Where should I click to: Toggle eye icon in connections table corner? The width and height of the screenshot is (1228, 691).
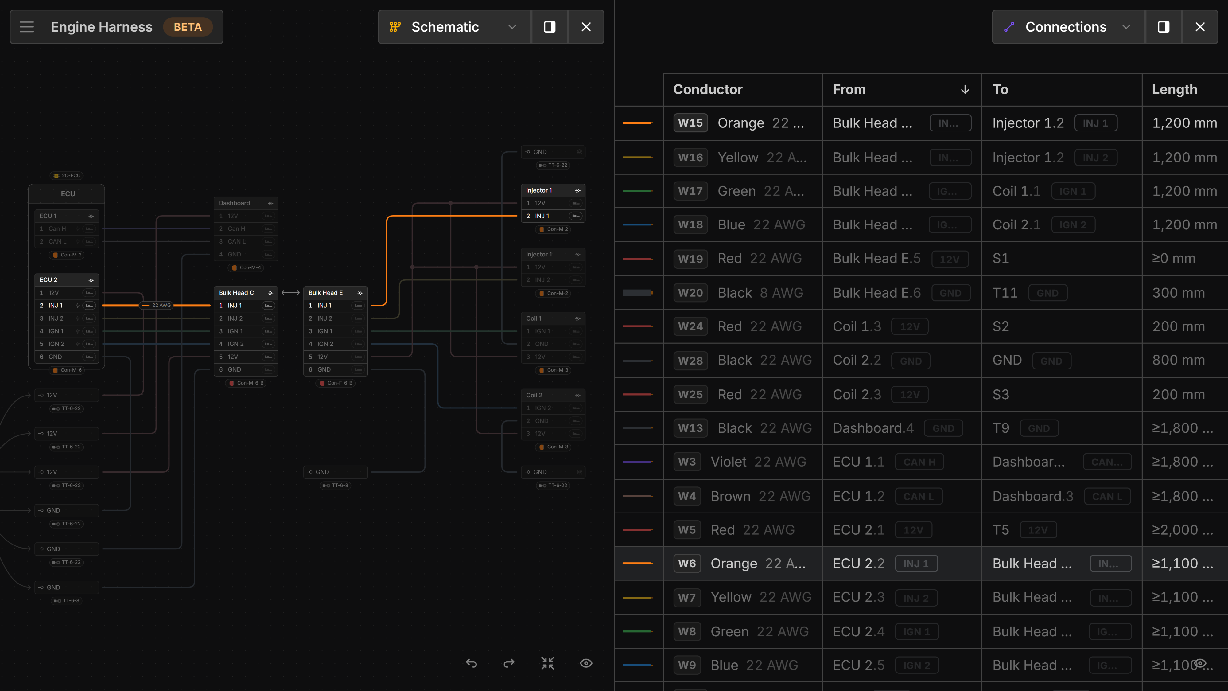[1200, 663]
